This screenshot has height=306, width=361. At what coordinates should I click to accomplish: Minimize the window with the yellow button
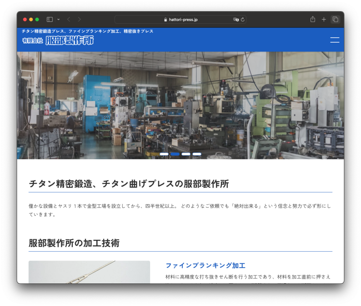click(x=31, y=20)
